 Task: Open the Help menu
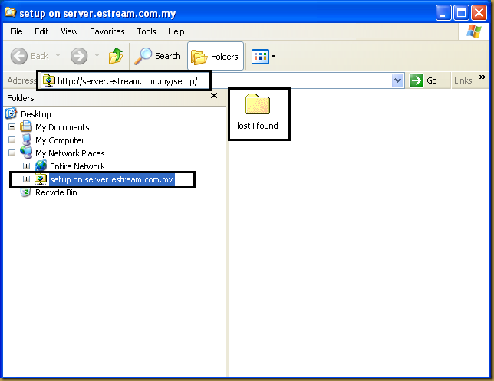(x=176, y=31)
